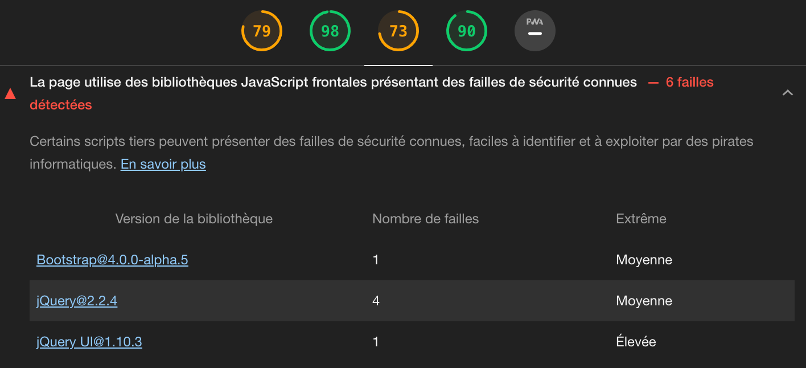Open the jQuery UI@1.10.3 link
This screenshot has width=806, height=368.
pos(89,342)
